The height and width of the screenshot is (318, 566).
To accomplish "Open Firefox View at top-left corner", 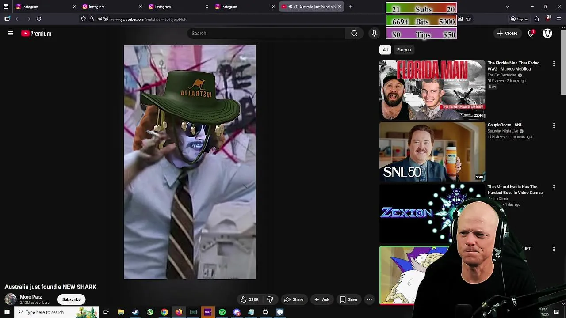I will click(x=6, y=7).
